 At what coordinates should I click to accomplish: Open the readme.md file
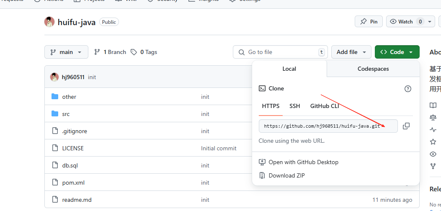click(77, 200)
